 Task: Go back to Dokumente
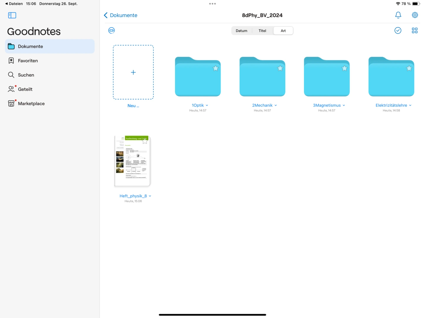pos(121,15)
